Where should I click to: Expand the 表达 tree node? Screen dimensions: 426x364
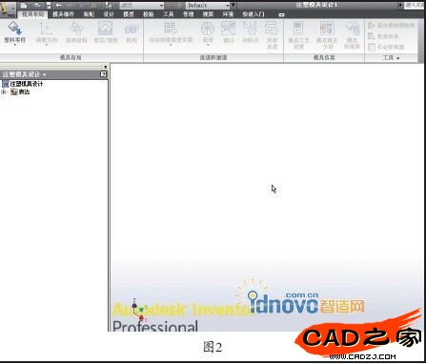tap(4, 92)
